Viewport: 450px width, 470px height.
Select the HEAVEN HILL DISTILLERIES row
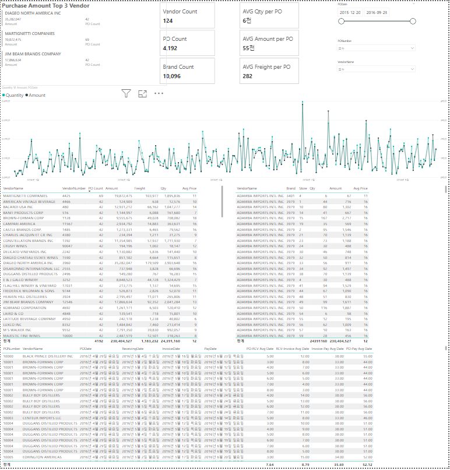[x=100, y=296]
